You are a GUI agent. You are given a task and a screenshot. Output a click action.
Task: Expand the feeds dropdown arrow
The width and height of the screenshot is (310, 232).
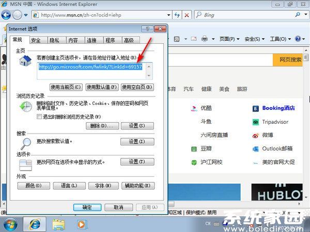(185, 39)
